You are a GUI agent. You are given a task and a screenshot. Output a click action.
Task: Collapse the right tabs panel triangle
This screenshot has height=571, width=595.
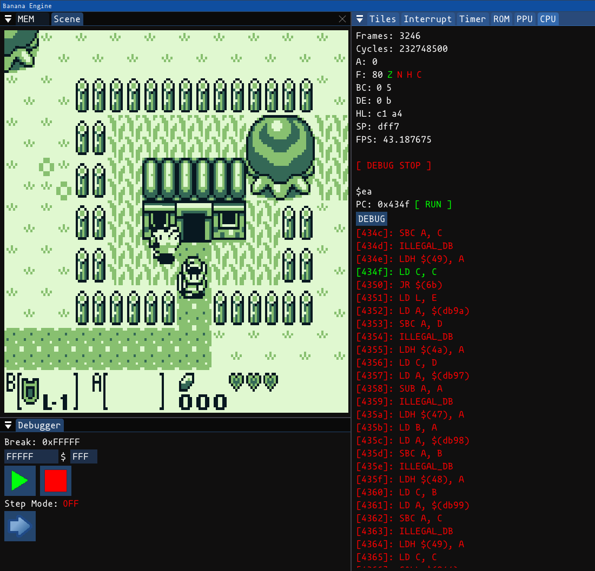pyautogui.click(x=360, y=19)
